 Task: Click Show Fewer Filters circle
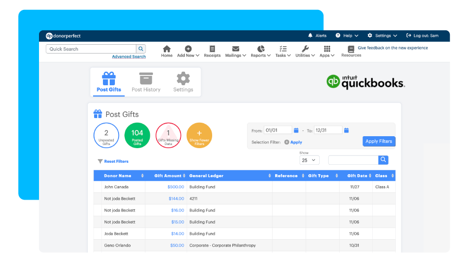click(199, 136)
